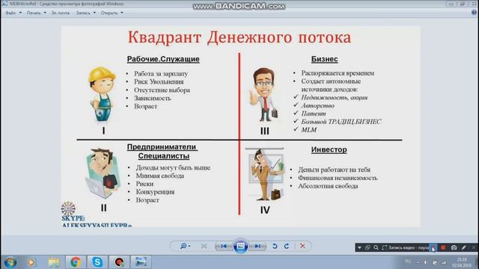Rotate the image counterclockwise

pos(275,246)
